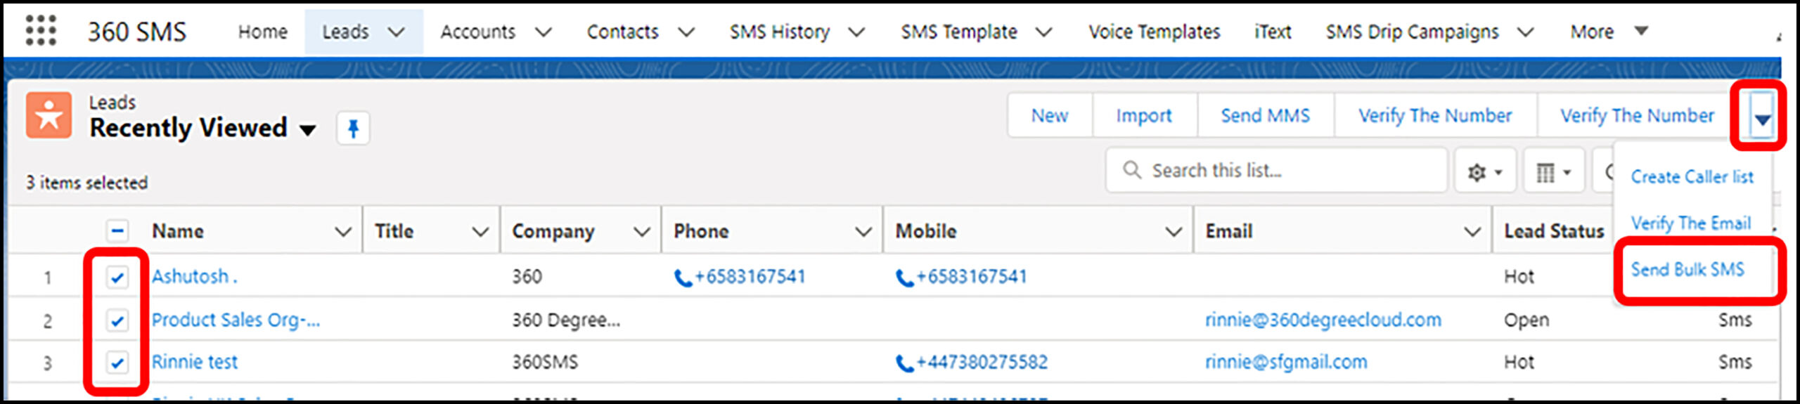
Task: Open the Recently Viewed list view picker
Action: click(307, 130)
